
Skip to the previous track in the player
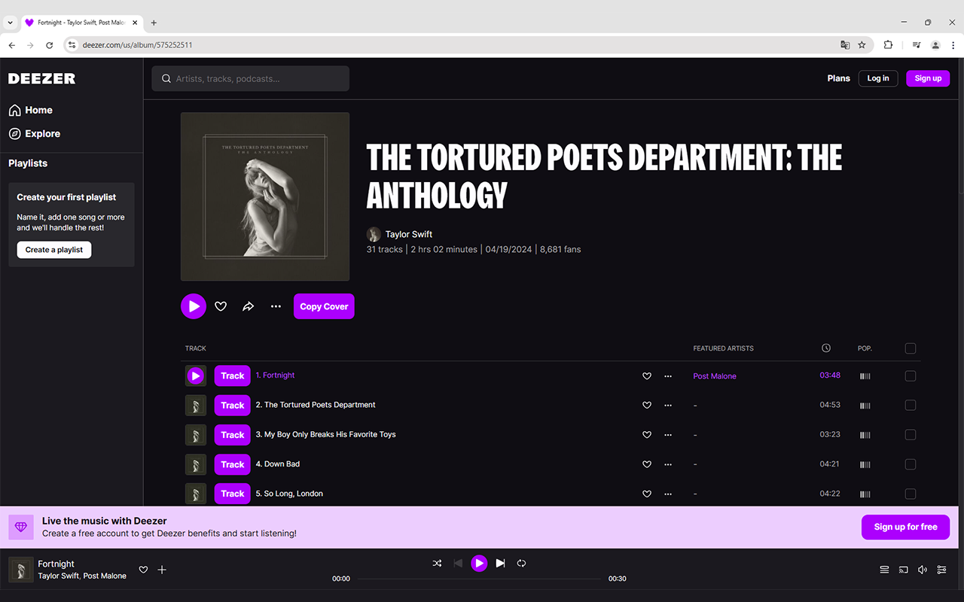(458, 563)
